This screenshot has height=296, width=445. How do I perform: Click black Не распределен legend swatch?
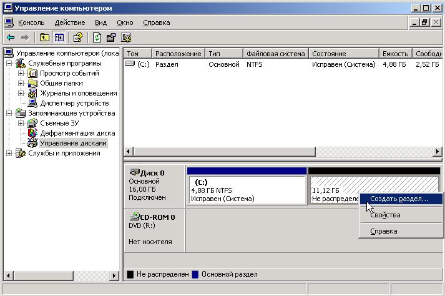click(x=130, y=274)
